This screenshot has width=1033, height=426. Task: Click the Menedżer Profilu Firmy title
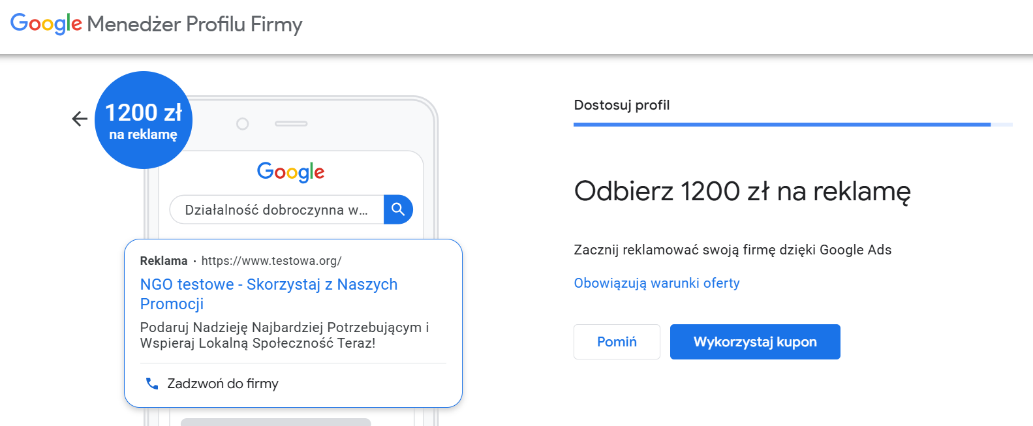click(194, 24)
